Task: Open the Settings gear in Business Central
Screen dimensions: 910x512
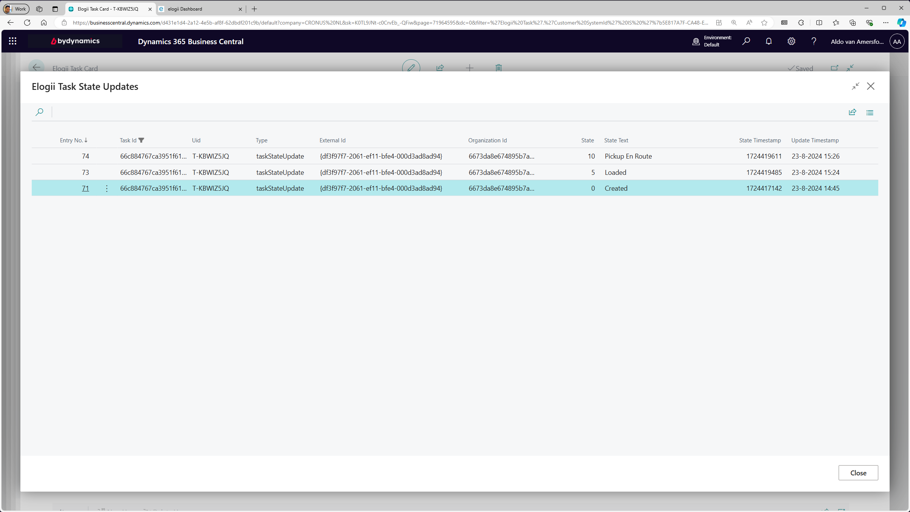Action: (791, 41)
